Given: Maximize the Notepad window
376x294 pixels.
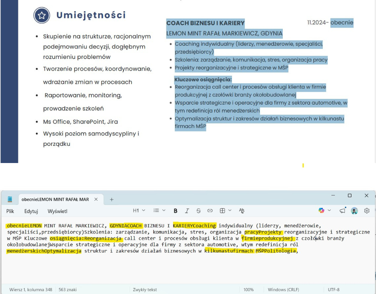Looking at the screenshot, I should (350, 195).
